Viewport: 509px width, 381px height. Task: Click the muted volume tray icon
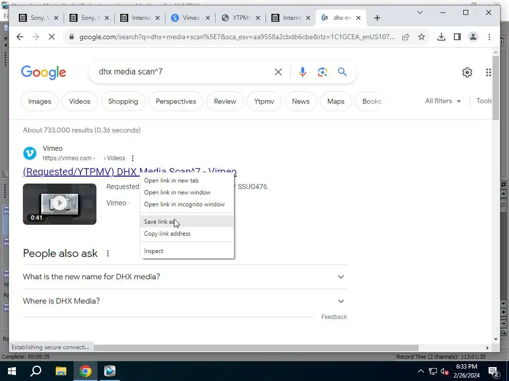tap(444, 371)
